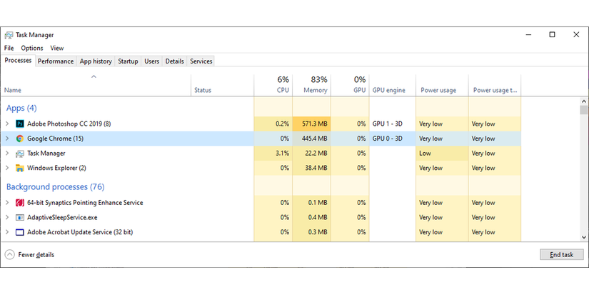Sort by the Status column header
This screenshot has height=295, width=589.
point(222,85)
